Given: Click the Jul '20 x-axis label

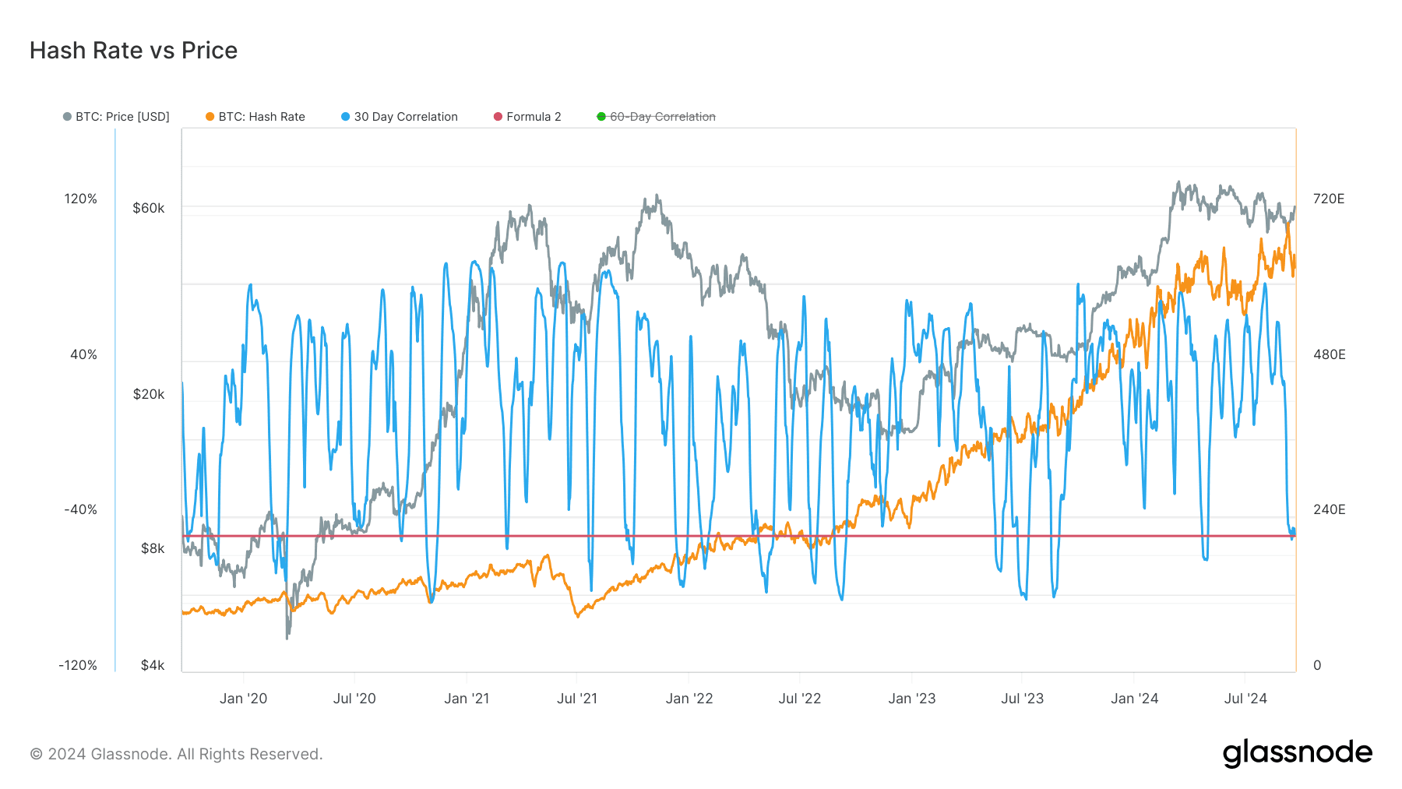Looking at the screenshot, I should point(354,699).
